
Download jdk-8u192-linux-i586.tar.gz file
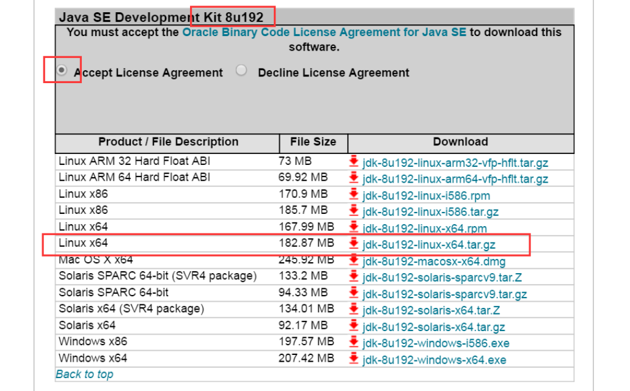coord(430,212)
